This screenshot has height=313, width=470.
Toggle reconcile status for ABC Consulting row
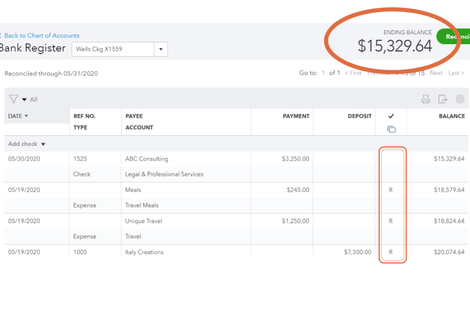(391, 159)
